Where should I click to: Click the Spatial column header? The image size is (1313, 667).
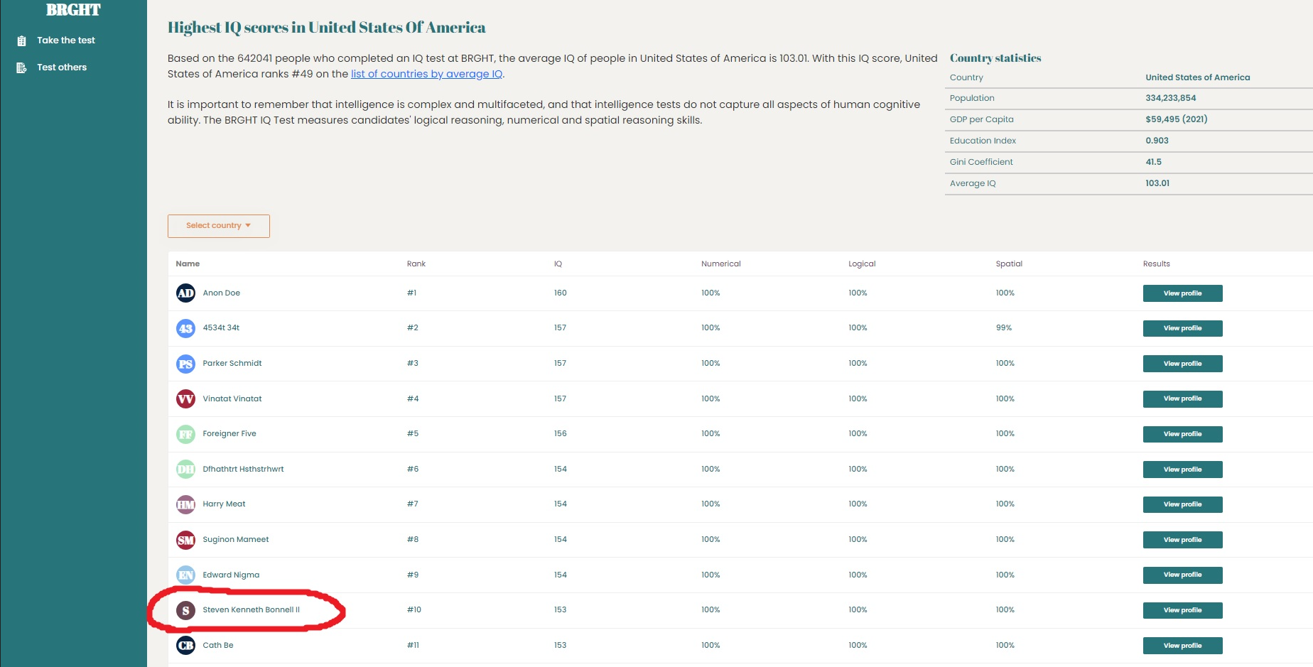click(x=1009, y=264)
